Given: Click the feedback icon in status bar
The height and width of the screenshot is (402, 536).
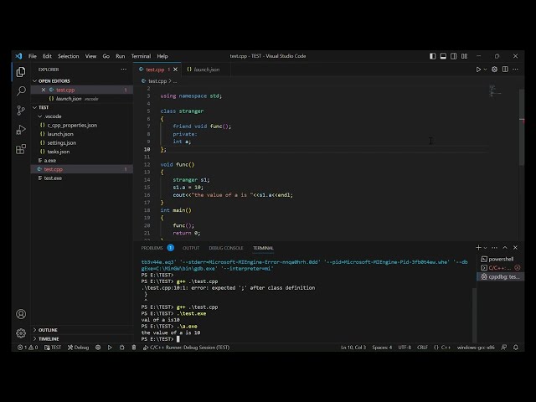Looking at the screenshot, I should (x=503, y=348).
